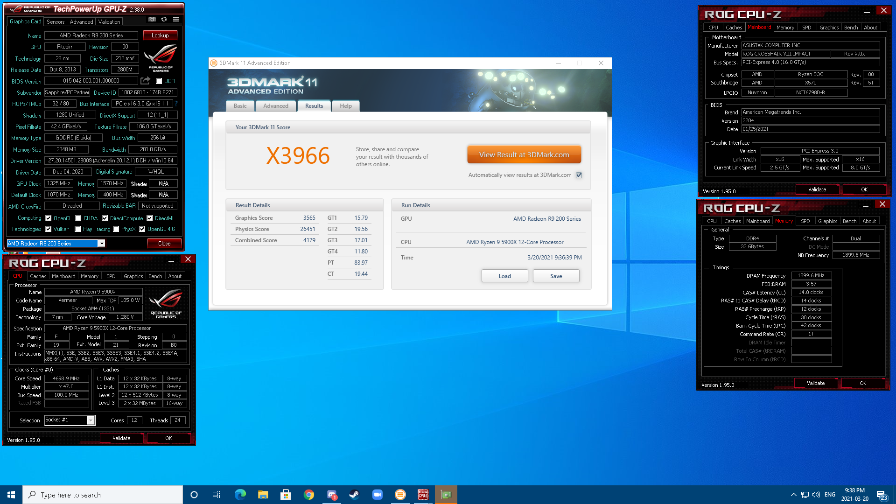Open Google Chrome from the taskbar

[x=308, y=495]
